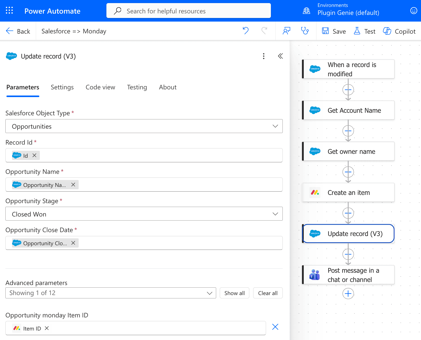The image size is (421, 340).
Task: Open the feedback smiley icon
Action: point(414,11)
